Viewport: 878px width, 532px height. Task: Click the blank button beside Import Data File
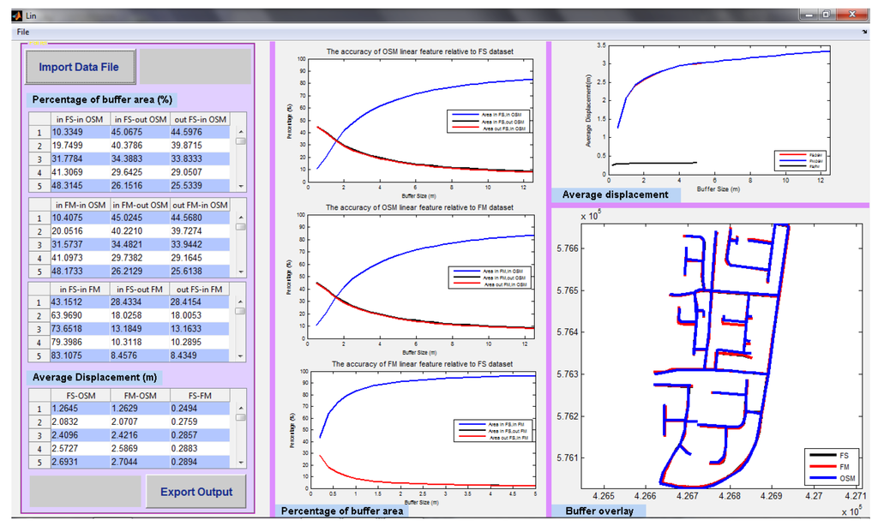pos(195,67)
